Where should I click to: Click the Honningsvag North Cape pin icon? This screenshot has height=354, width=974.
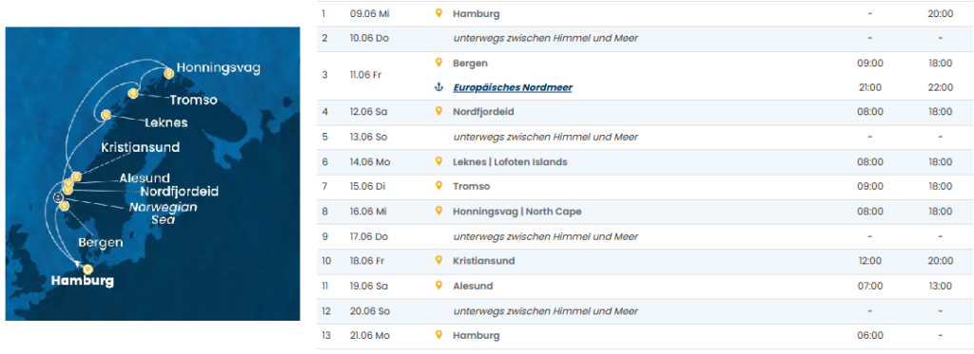point(438,212)
